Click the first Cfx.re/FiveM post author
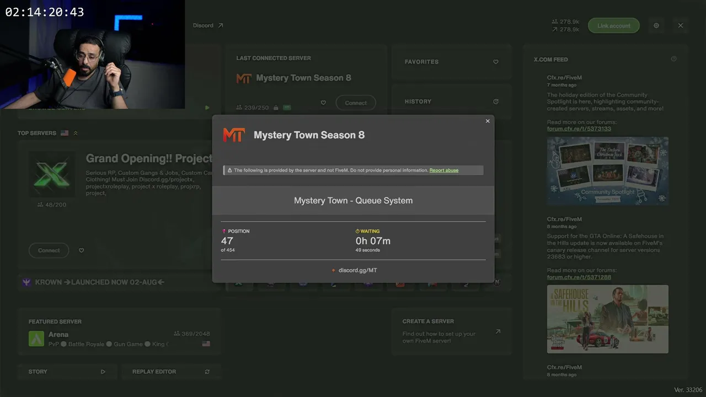Viewport: 706px width, 397px height. [564, 78]
